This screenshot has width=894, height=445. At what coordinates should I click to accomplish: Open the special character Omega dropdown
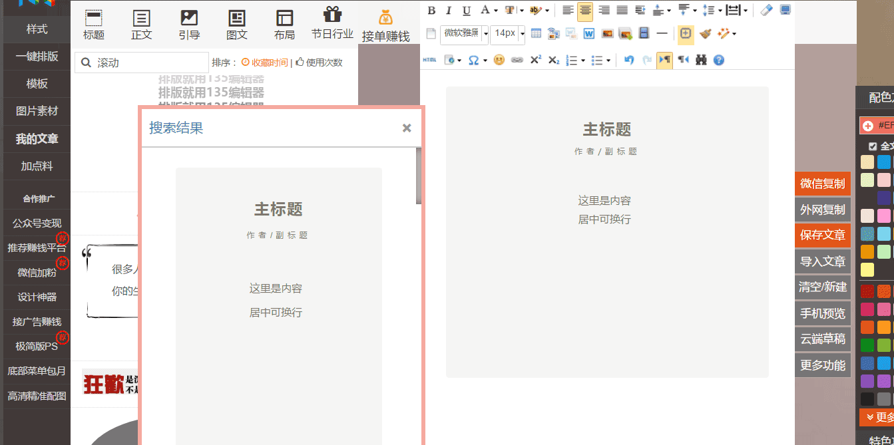[x=477, y=60]
